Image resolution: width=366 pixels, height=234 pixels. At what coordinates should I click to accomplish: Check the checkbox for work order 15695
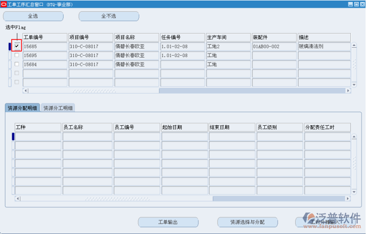coord(17,56)
